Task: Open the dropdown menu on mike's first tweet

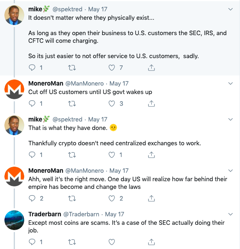Action: click(x=230, y=9)
